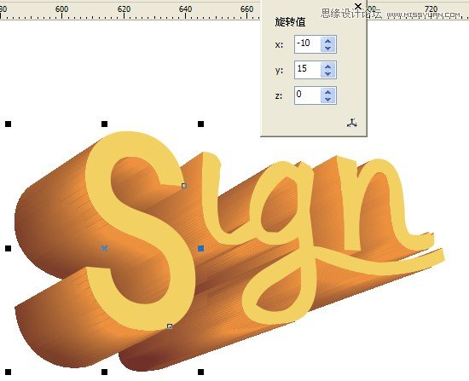Click the bottom-left black selection handle
The width and height of the screenshot is (469, 381).
coord(8,372)
